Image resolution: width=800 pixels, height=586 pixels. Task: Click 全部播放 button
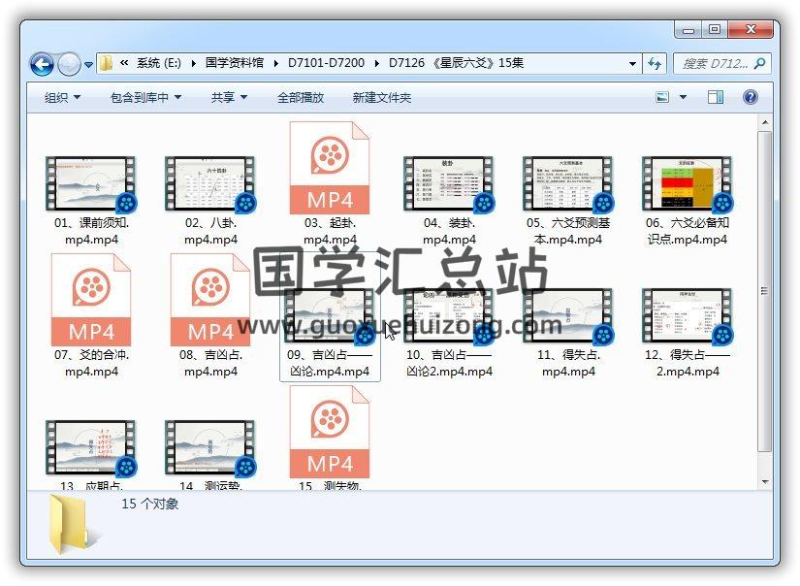(301, 97)
